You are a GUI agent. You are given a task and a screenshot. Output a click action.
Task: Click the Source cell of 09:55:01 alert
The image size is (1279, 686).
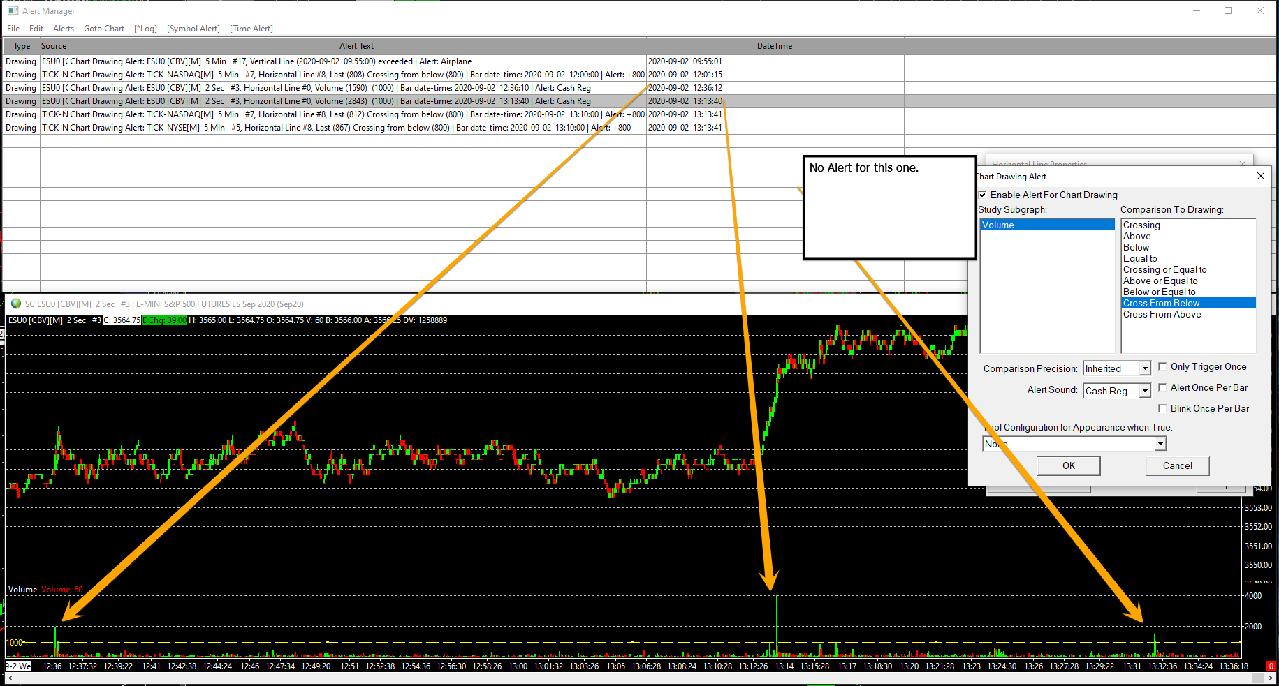coord(54,61)
